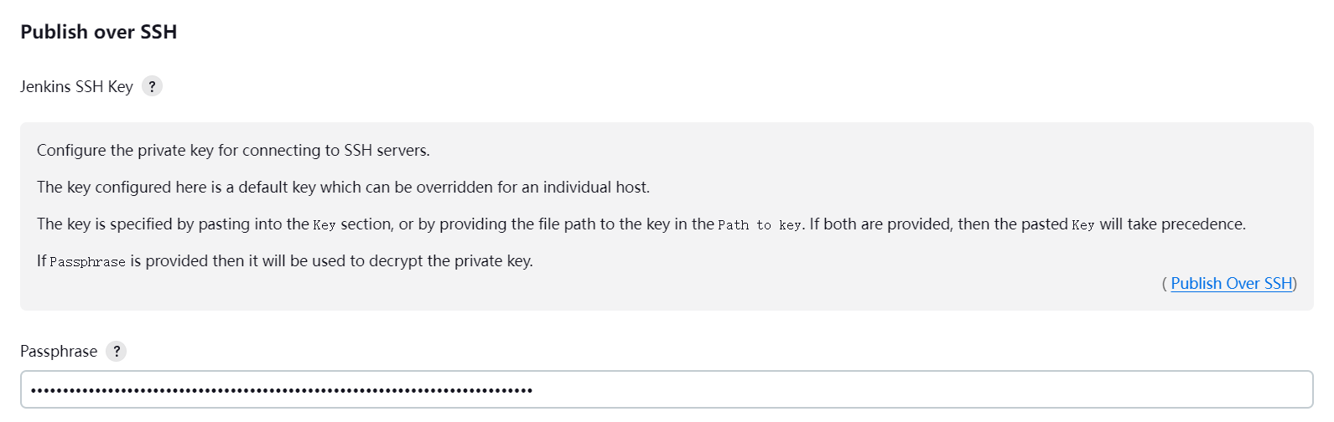Click 'will take precedence' help text
This screenshot has height=422, width=1334.
point(1173,224)
